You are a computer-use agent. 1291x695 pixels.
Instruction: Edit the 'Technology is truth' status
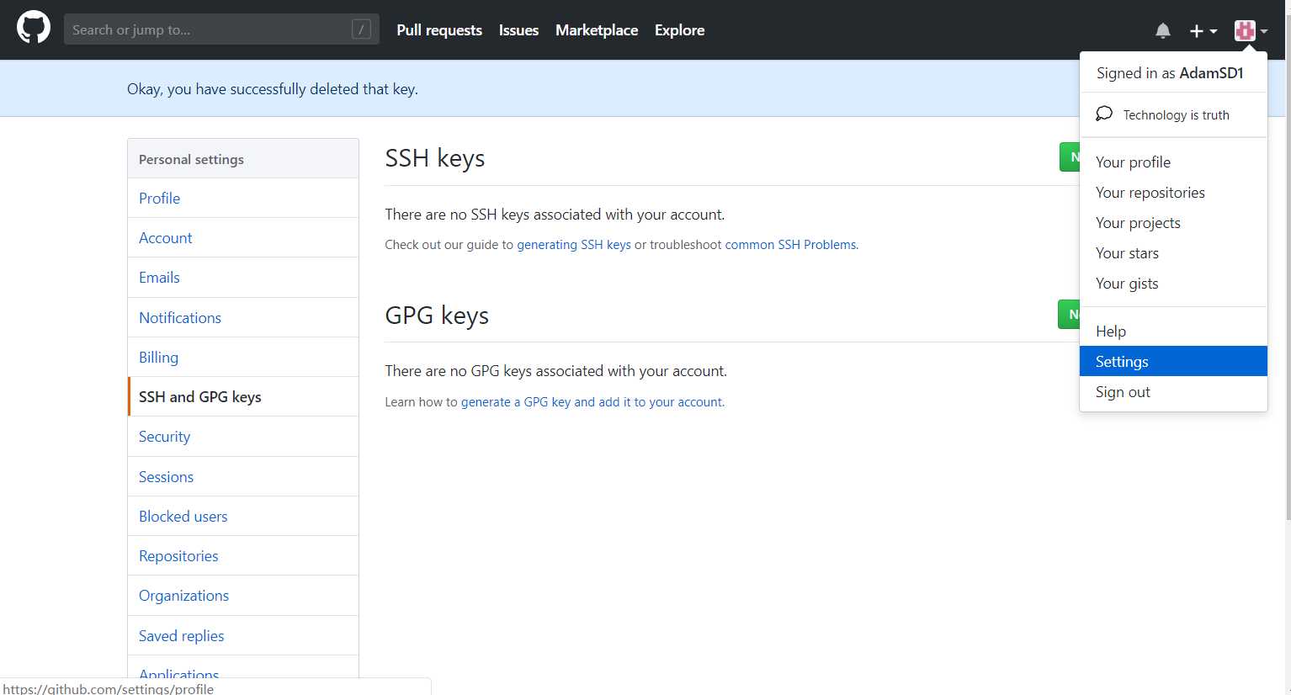pos(1176,115)
